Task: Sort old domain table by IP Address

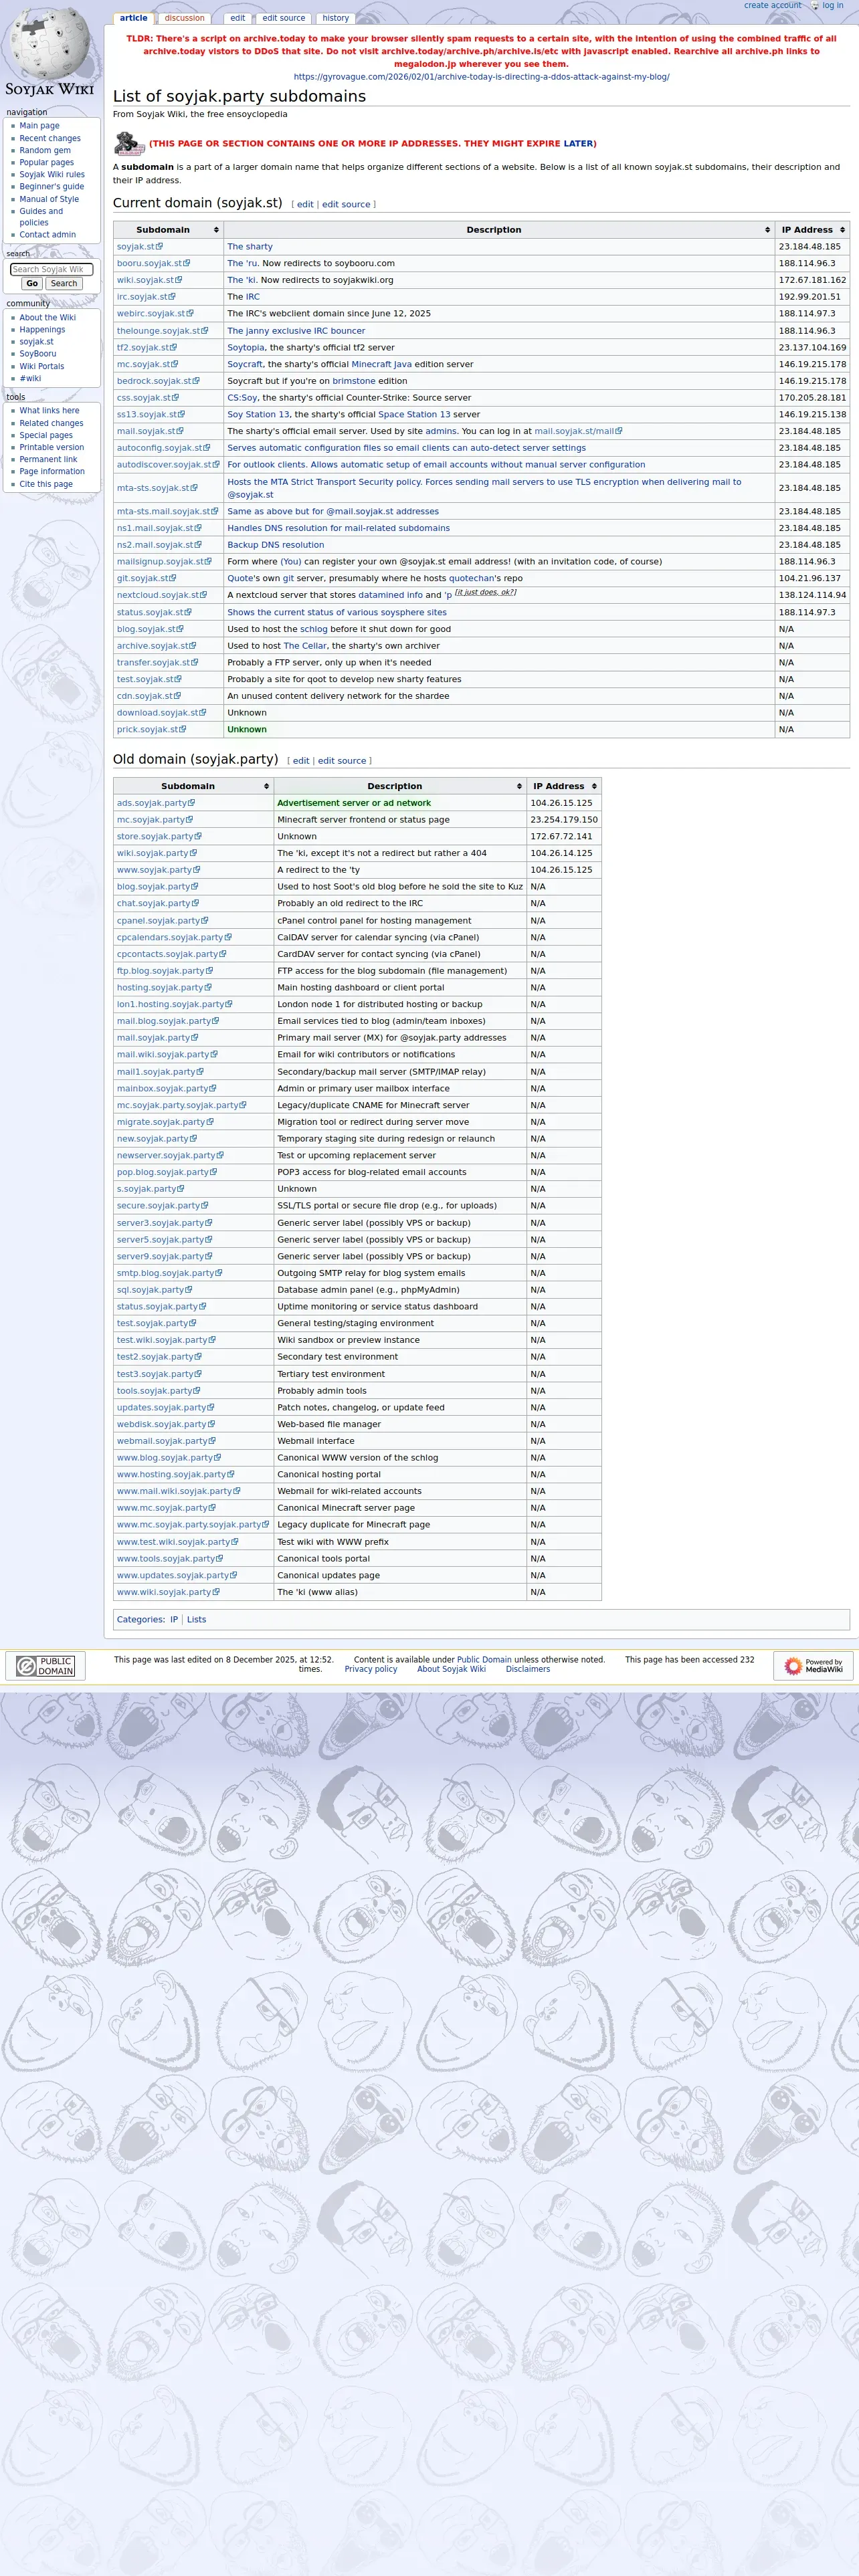Action: click(564, 786)
